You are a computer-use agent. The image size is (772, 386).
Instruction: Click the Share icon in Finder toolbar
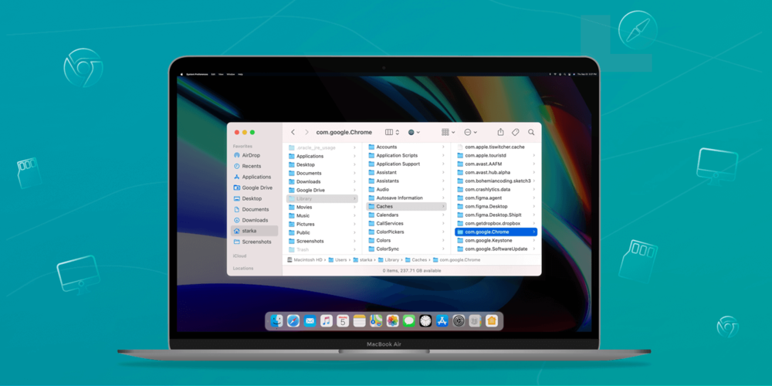pos(501,132)
